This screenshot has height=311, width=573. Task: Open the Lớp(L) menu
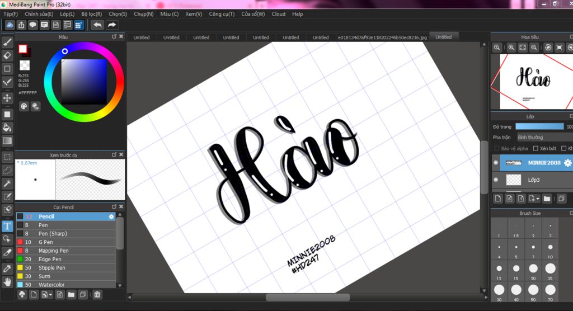(67, 14)
